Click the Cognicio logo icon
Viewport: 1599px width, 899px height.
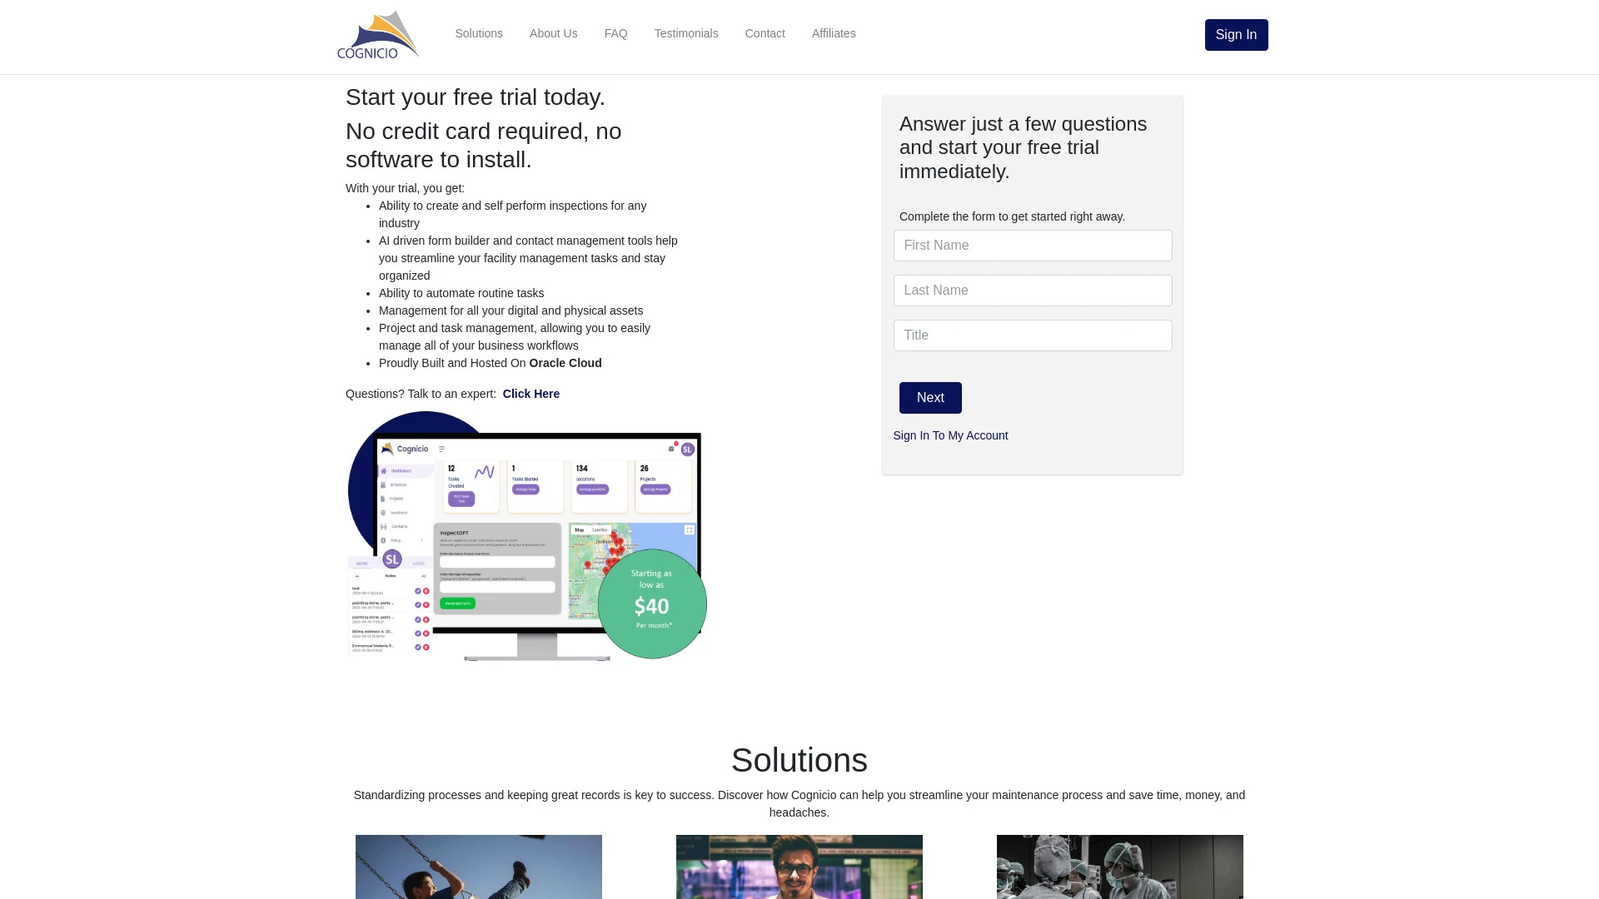(380, 34)
